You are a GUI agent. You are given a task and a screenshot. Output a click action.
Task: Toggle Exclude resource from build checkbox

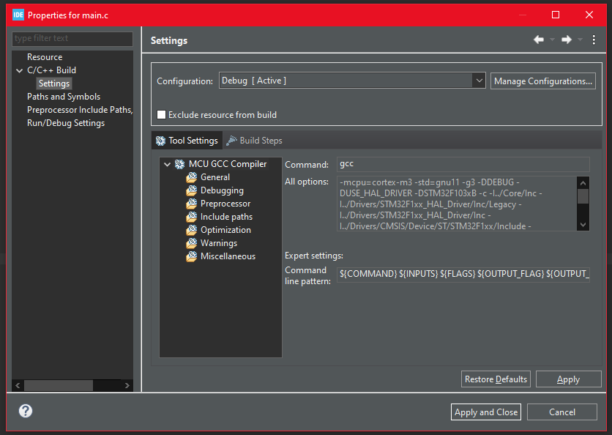161,115
